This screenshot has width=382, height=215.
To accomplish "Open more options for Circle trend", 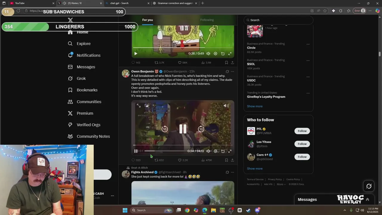I will (x=308, y=44).
